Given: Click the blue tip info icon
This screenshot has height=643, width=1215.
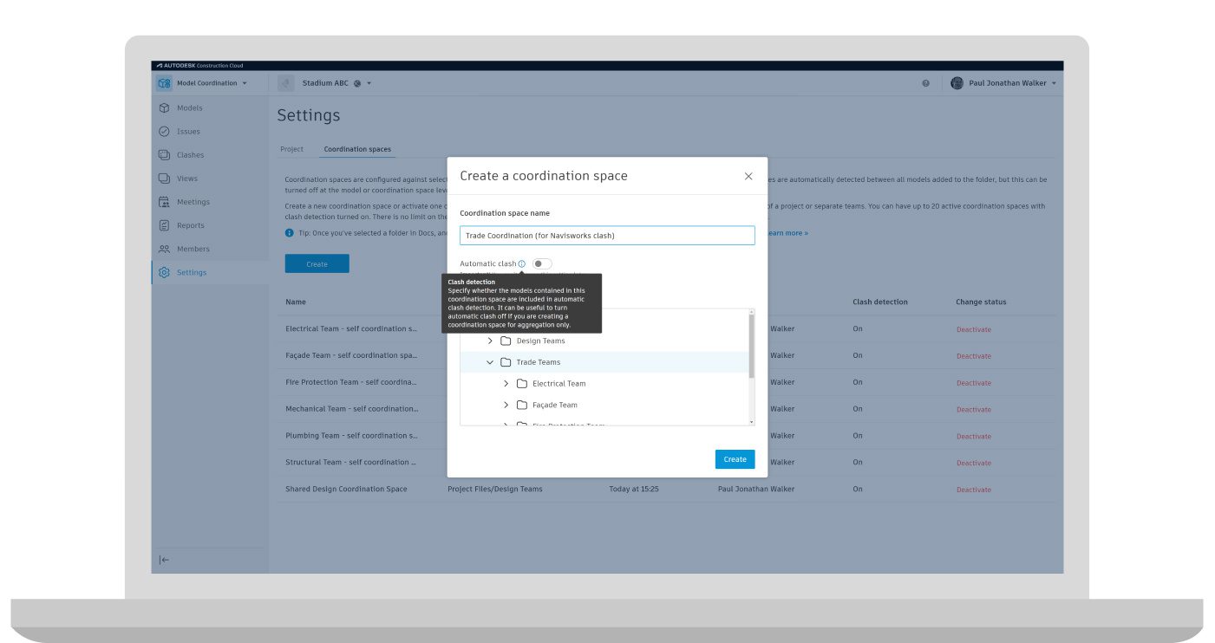Looking at the screenshot, I should click(x=289, y=233).
